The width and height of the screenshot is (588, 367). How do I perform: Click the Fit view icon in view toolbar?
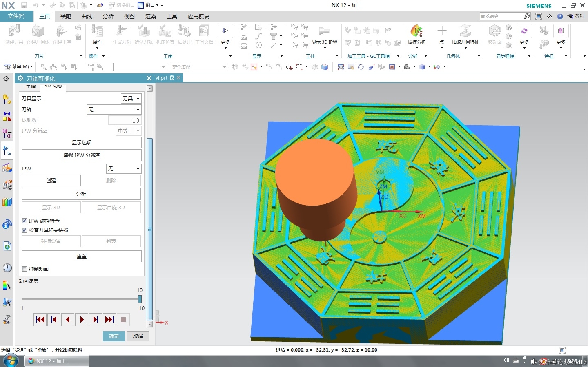[x=341, y=67]
